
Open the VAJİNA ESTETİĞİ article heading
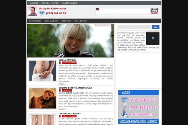pos(67,60)
